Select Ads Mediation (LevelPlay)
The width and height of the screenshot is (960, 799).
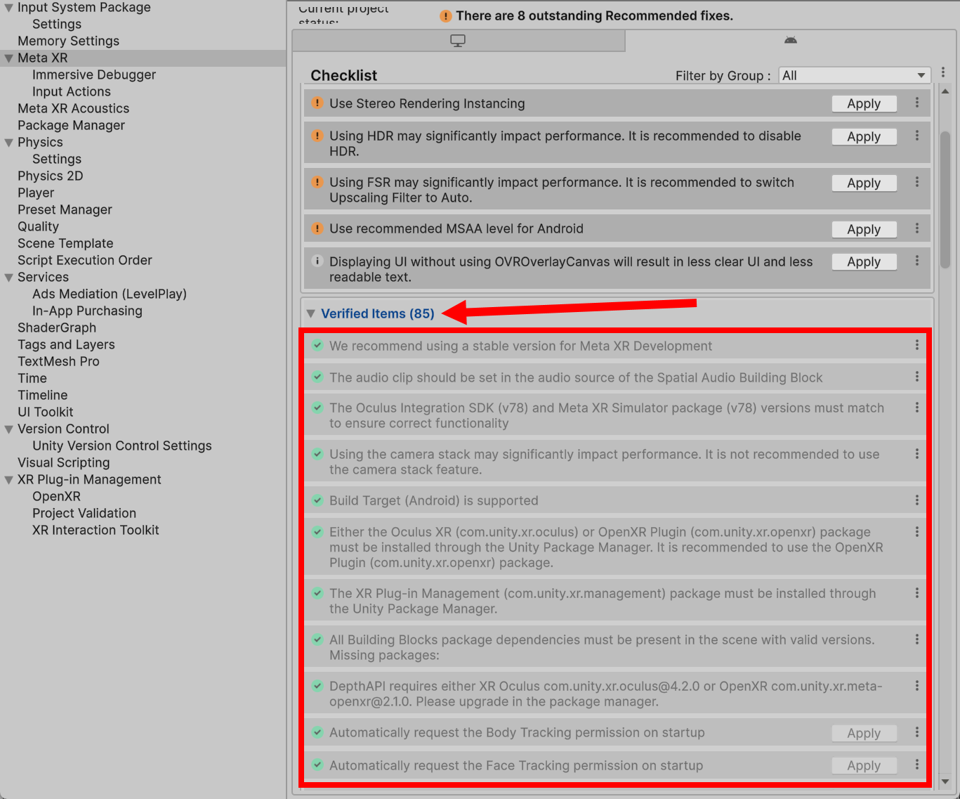[110, 294]
